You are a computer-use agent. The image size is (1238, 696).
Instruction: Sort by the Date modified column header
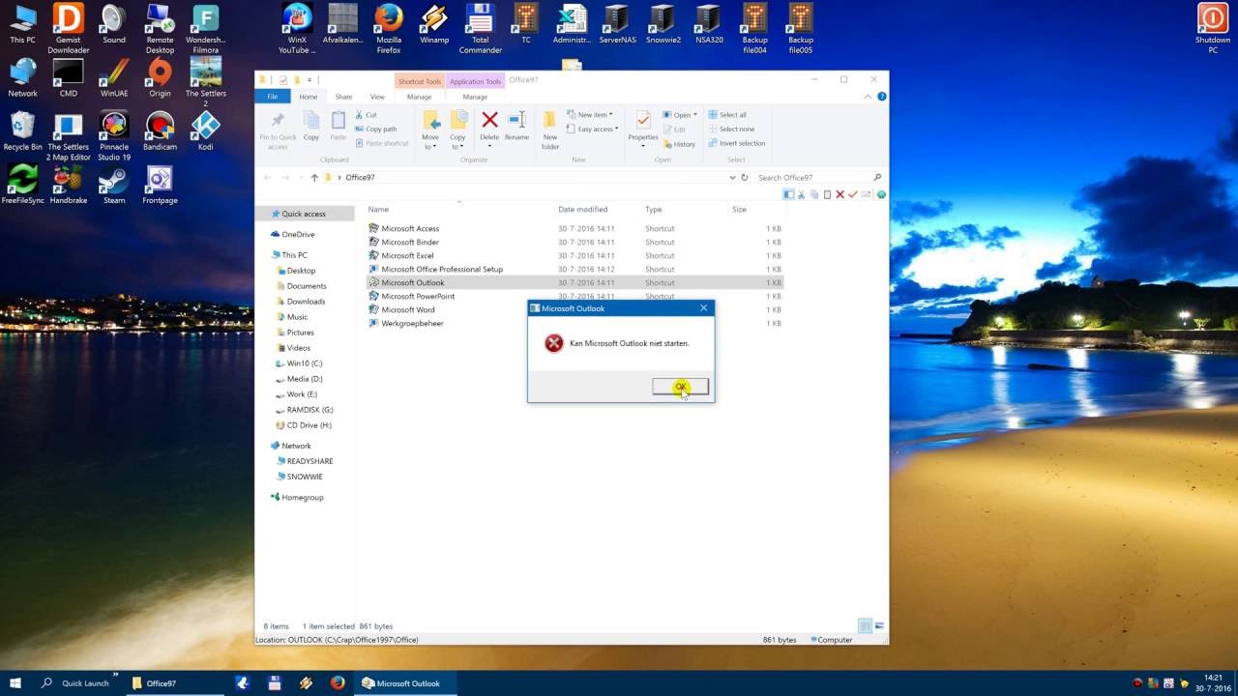[582, 209]
